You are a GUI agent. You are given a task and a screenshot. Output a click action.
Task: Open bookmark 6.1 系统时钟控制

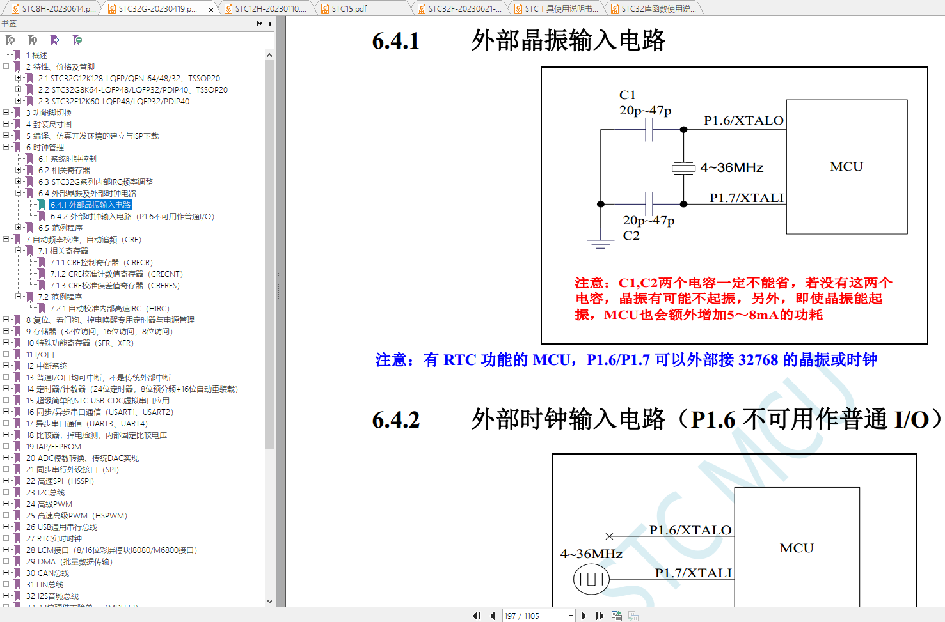tap(67, 159)
